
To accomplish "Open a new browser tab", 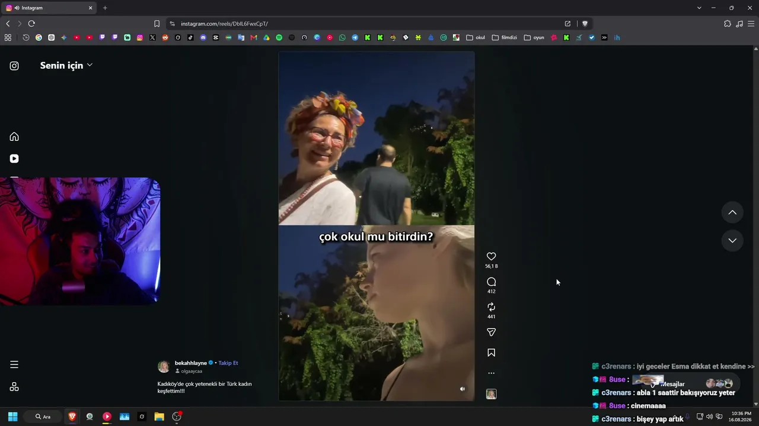I will pos(105,8).
